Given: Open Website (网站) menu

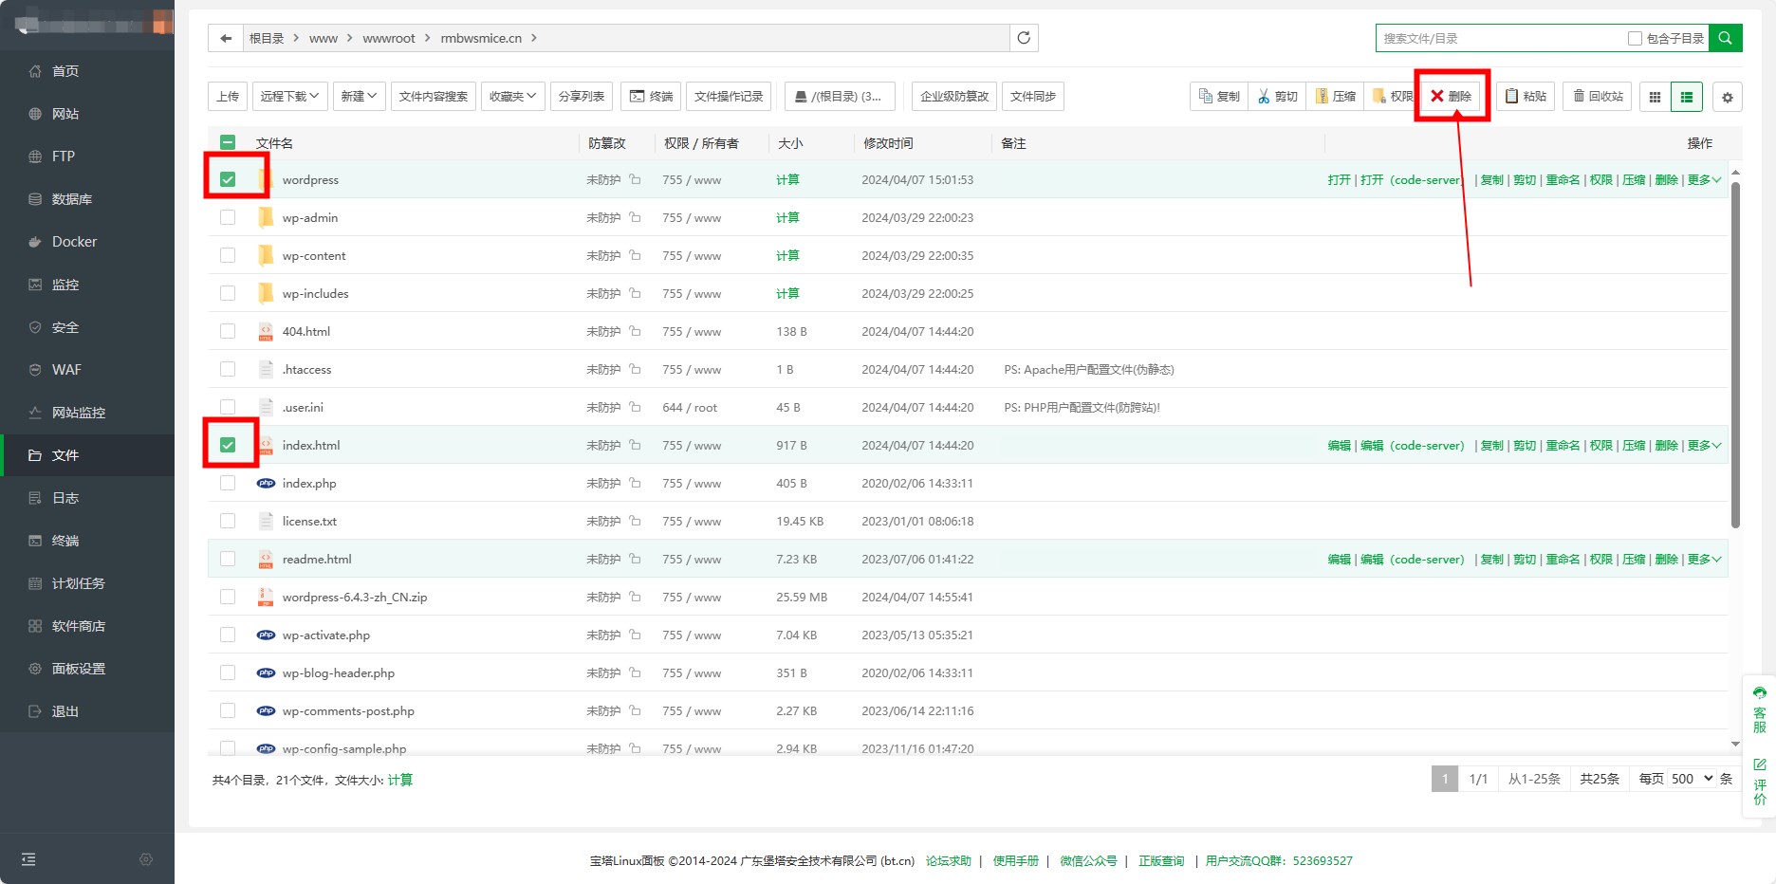Looking at the screenshot, I should (x=87, y=114).
